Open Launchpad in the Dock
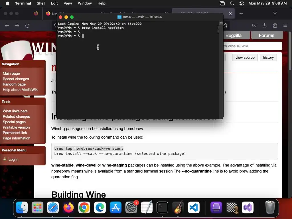The width and height of the screenshot is (292, 219). 37,208
